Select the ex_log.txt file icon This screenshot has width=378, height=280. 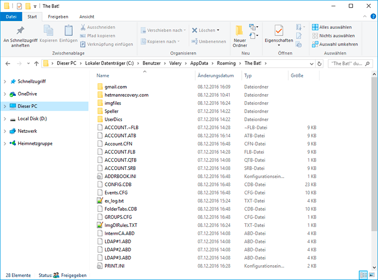tap(100, 200)
